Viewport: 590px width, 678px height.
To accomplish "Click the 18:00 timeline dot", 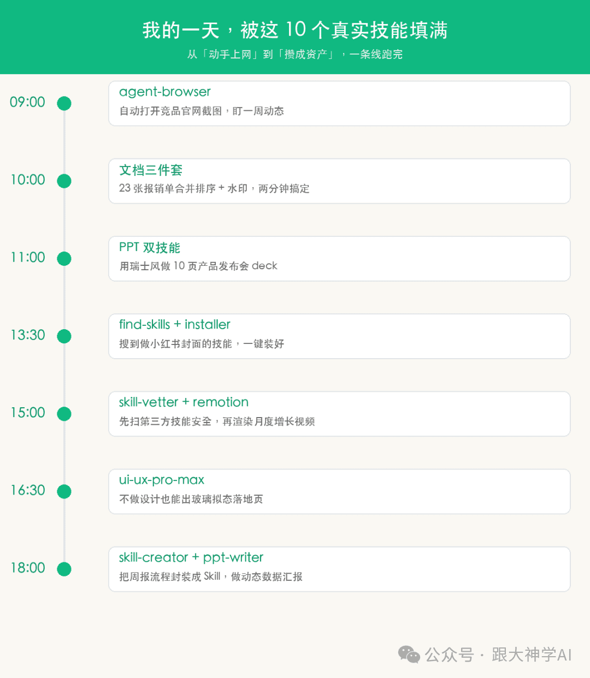I will [x=64, y=569].
